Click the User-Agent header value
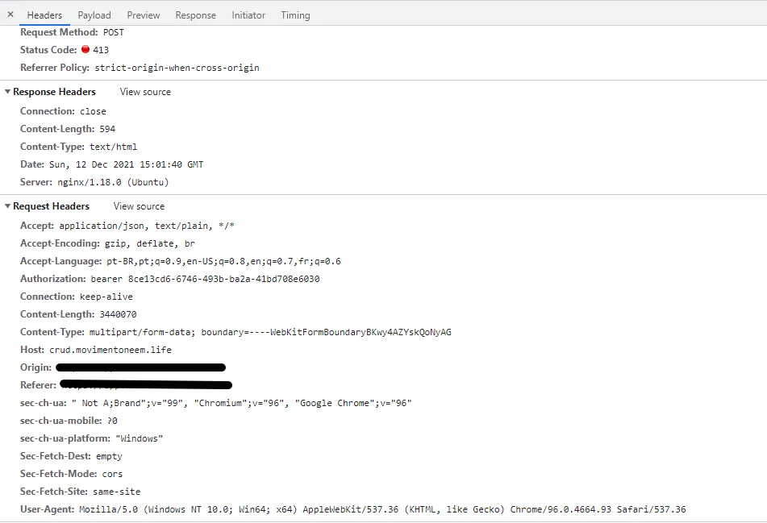The image size is (767, 523). [382, 509]
